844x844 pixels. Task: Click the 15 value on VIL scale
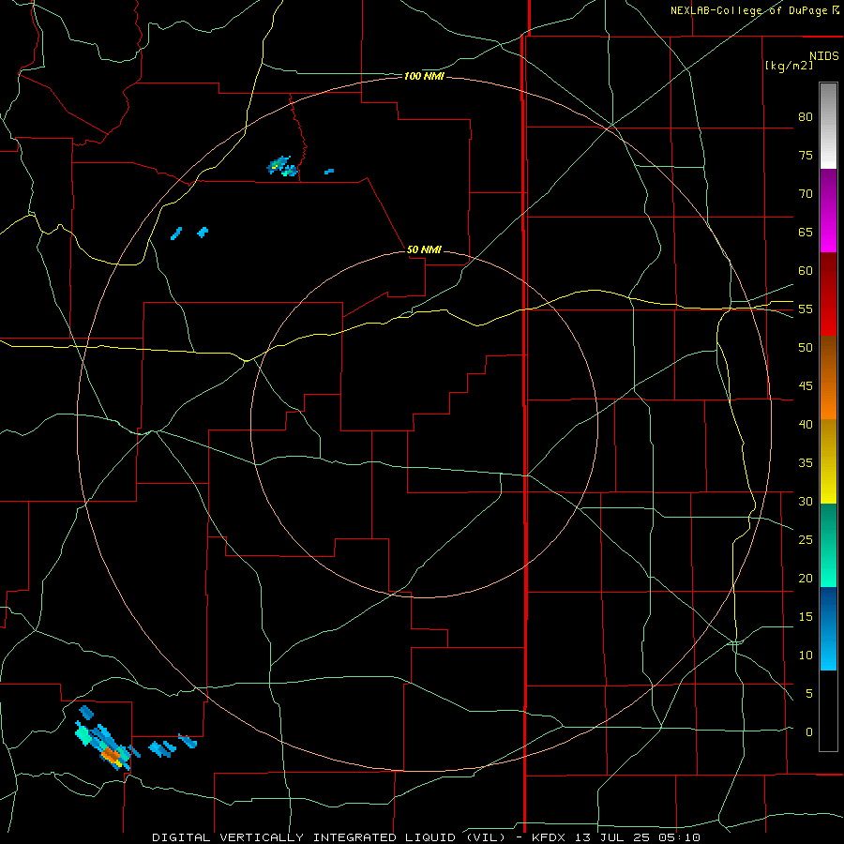[x=806, y=617]
